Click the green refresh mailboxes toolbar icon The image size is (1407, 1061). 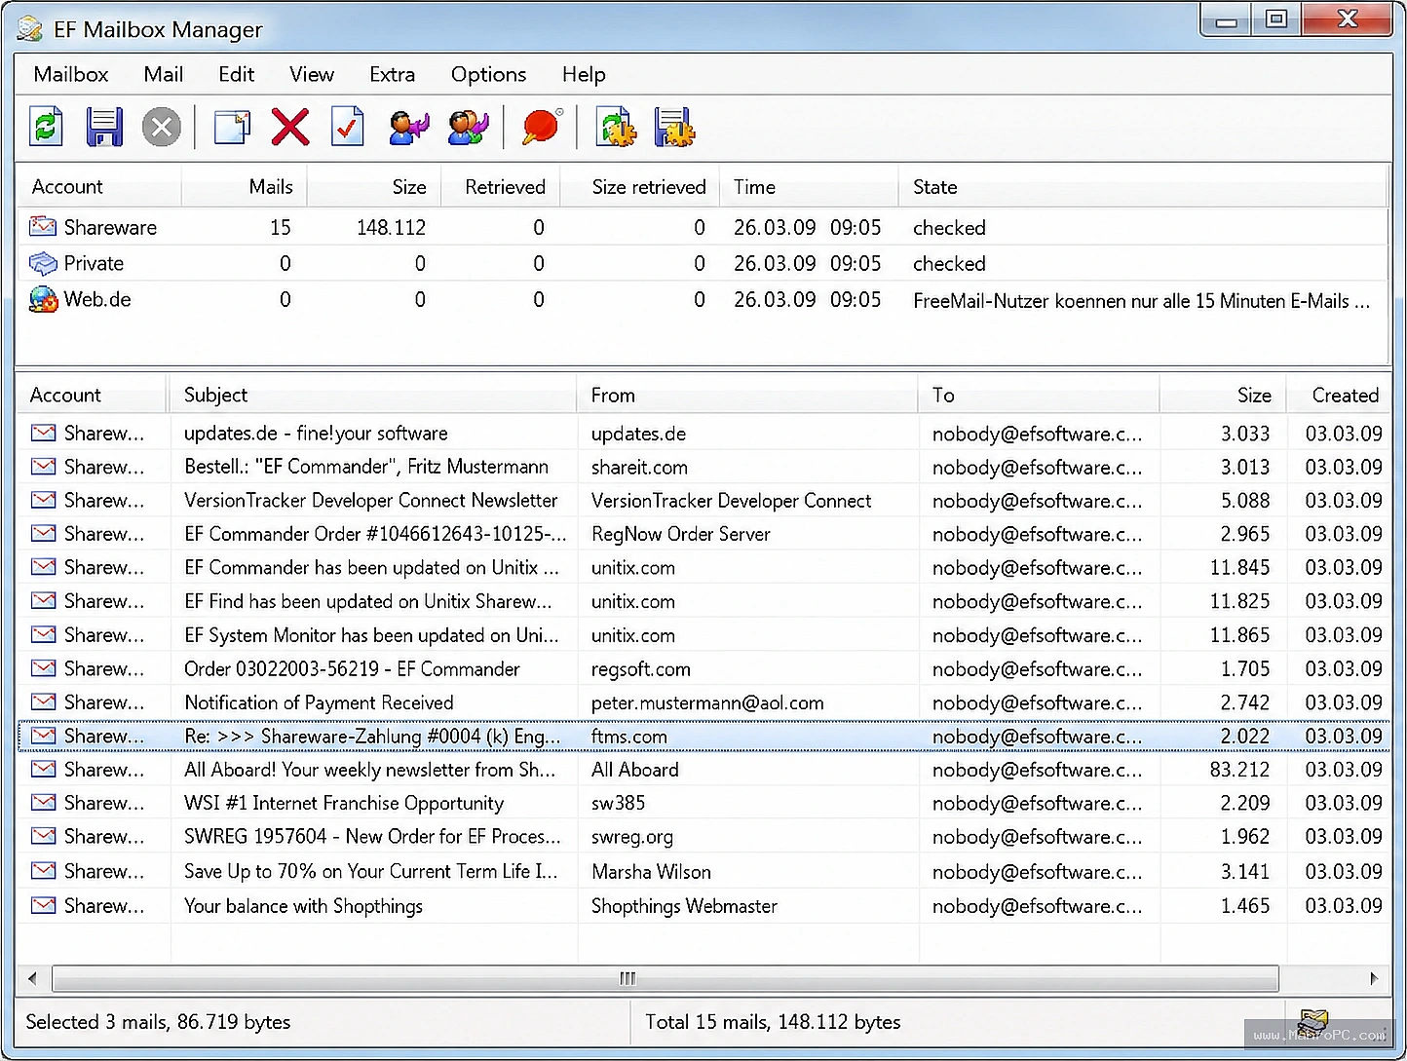[x=46, y=128]
